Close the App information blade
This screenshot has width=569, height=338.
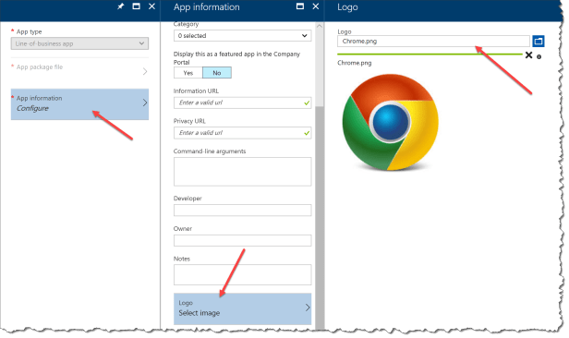[x=316, y=6]
